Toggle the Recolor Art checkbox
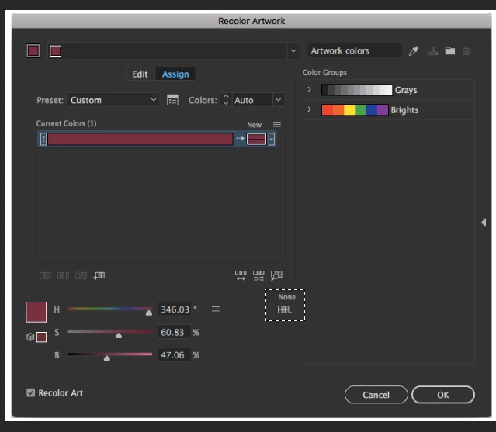This screenshot has height=432, width=496. [31, 392]
